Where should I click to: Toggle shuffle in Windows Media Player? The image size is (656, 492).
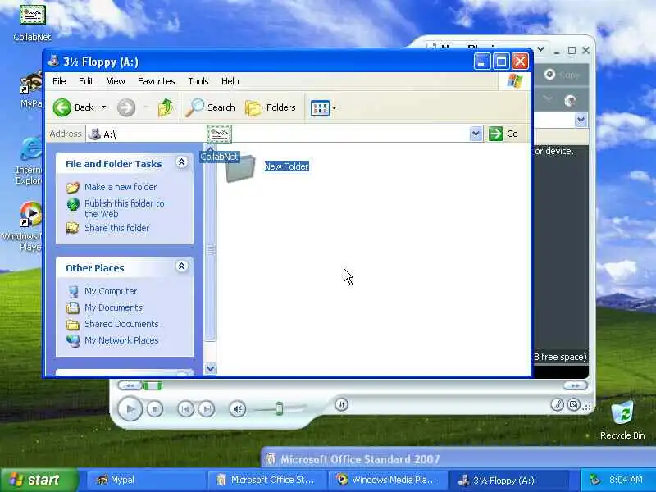point(341,404)
